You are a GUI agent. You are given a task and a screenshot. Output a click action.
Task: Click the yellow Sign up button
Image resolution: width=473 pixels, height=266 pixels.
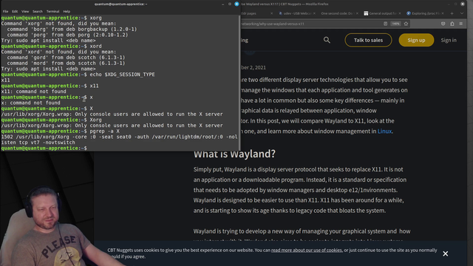416,40
